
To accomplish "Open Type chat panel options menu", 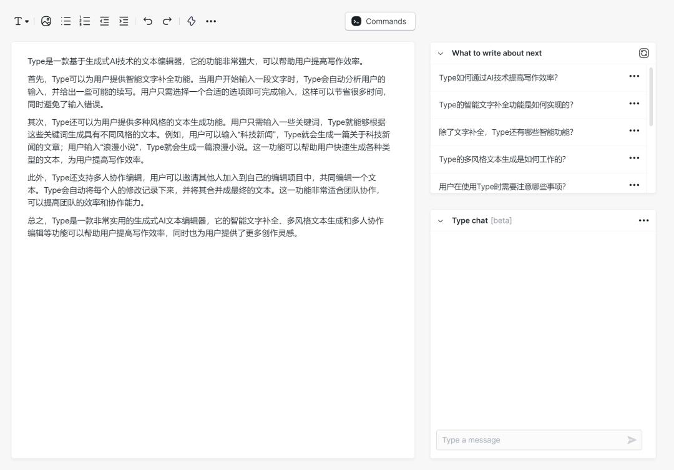I will [x=643, y=220].
